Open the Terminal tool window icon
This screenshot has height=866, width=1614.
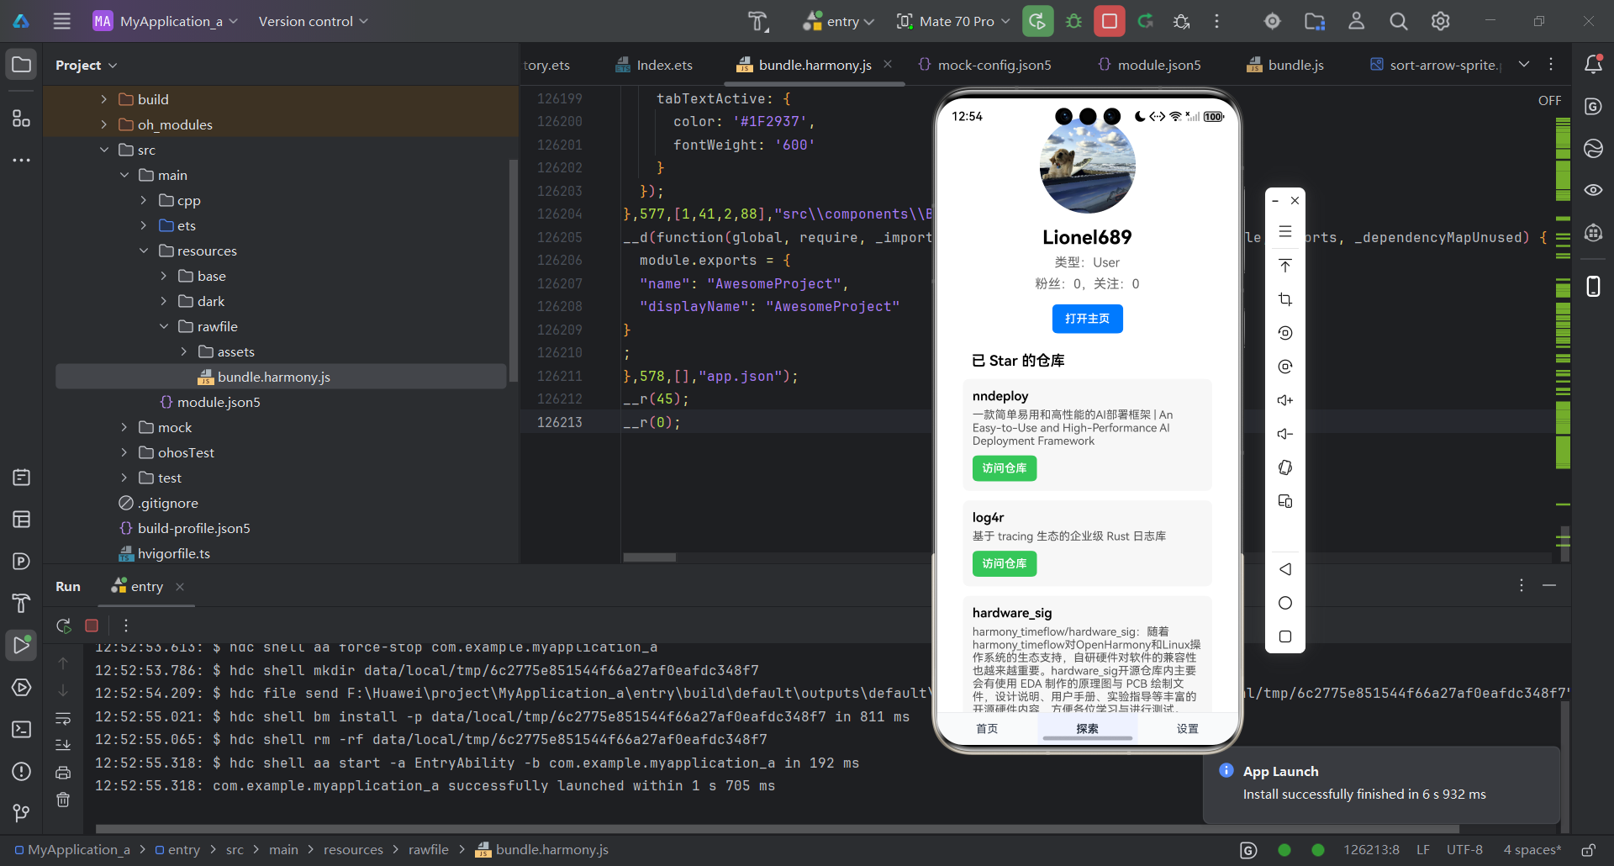(x=21, y=730)
